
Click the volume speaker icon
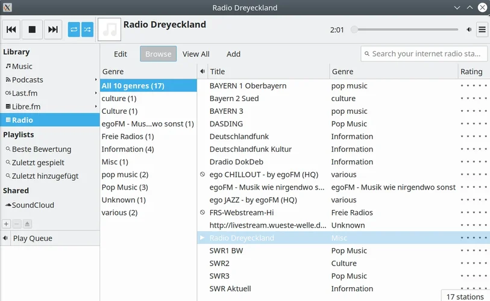(469, 29)
